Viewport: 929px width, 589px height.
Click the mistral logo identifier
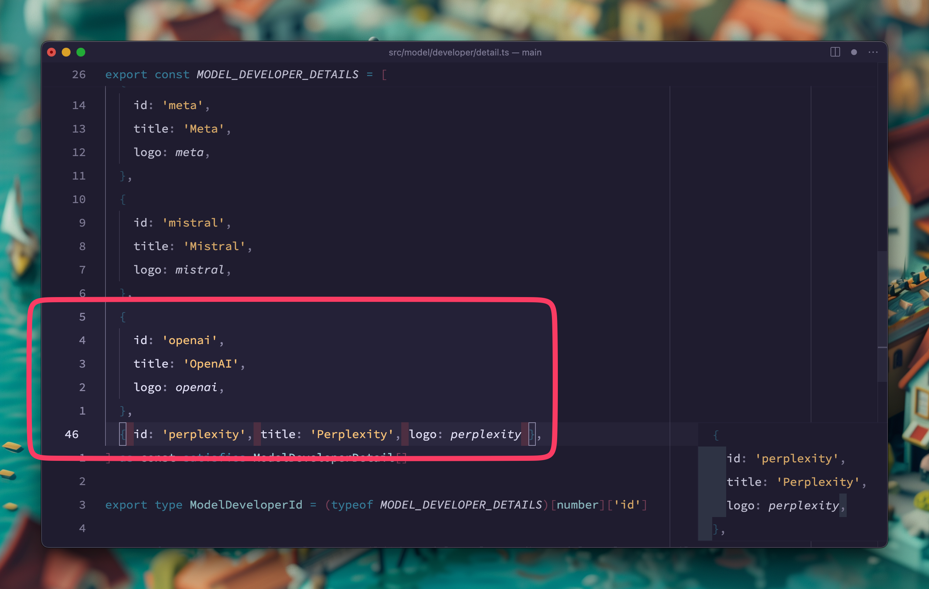[200, 270]
